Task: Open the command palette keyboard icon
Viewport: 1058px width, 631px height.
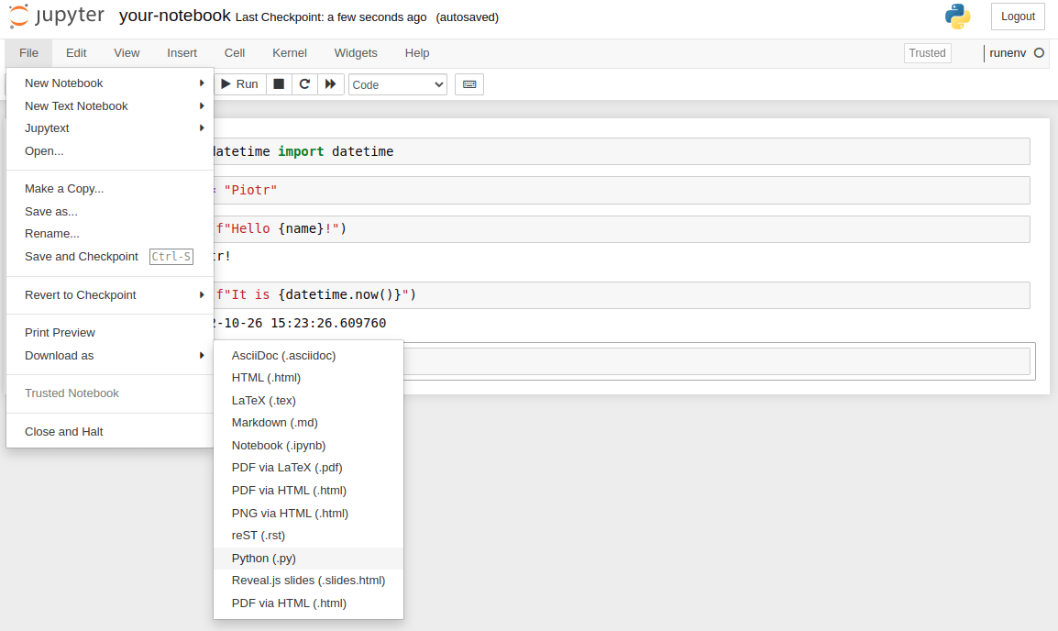Action: 468,83
